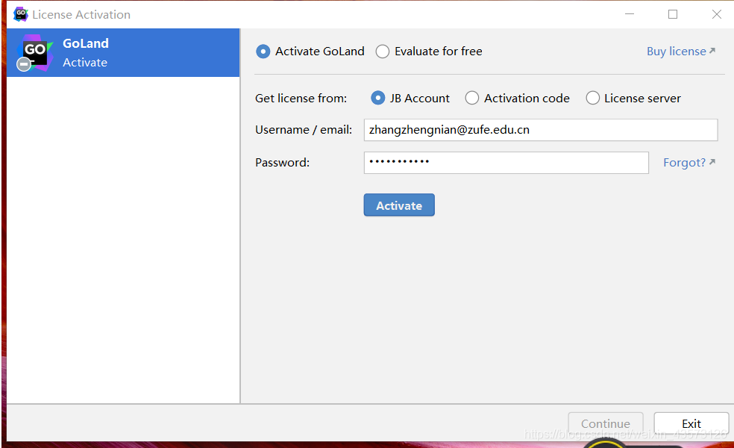734x448 pixels.
Task: Click inside the Password field
Action: click(506, 163)
